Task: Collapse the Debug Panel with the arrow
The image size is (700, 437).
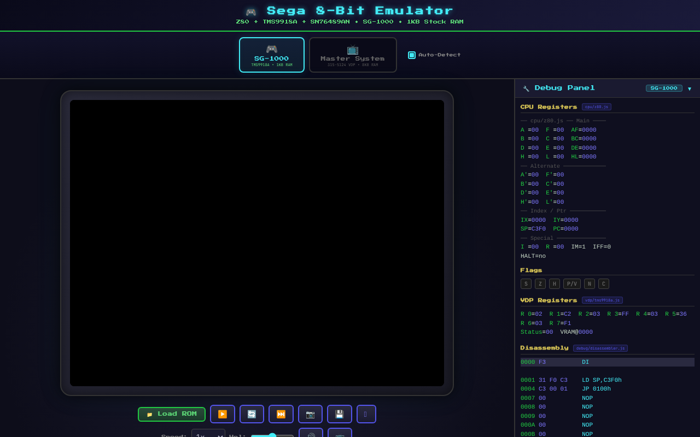Action: tap(690, 88)
